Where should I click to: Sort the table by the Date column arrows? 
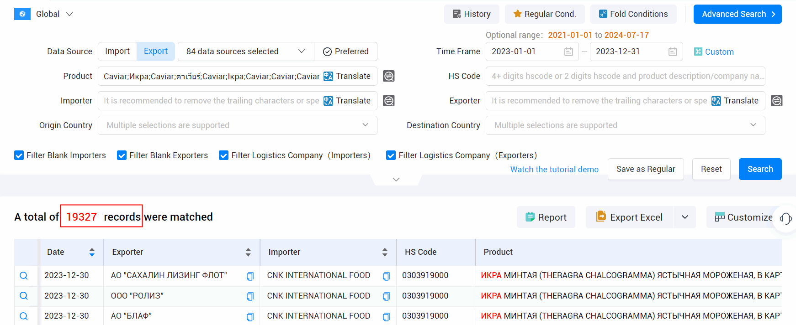pos(92,252)
